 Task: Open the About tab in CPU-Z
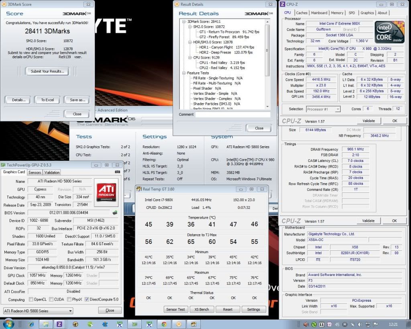[x=382, y=13]
